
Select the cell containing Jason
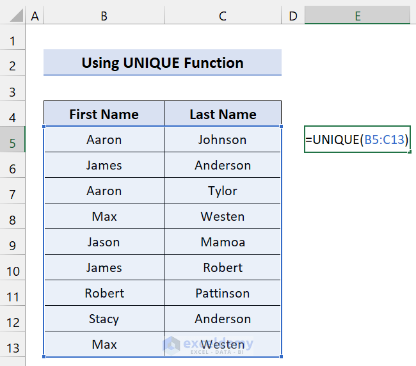point(104,243)
